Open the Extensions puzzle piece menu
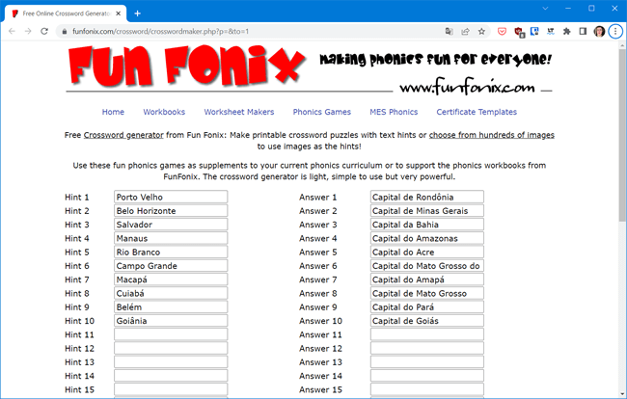The height and width of the screenshot is (399, 627). tap(565, 31)
